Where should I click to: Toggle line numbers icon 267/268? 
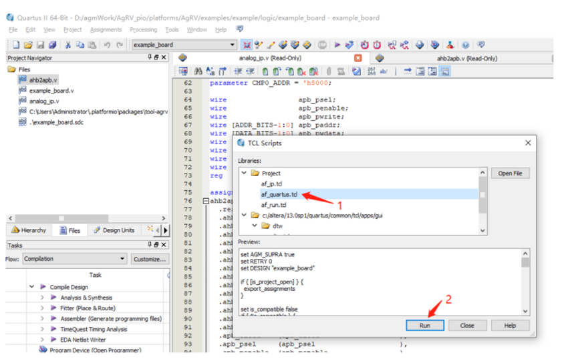tap(372, 71)
